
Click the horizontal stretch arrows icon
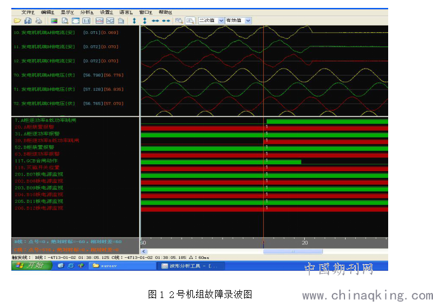[x=155, y=21]
